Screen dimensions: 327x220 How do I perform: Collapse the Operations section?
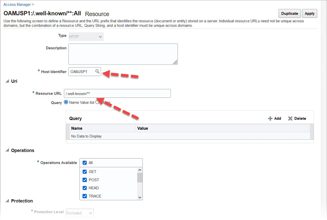[x=7, y=151]
